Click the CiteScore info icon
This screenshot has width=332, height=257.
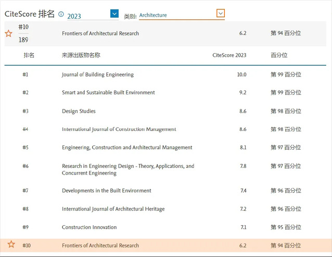61,14
